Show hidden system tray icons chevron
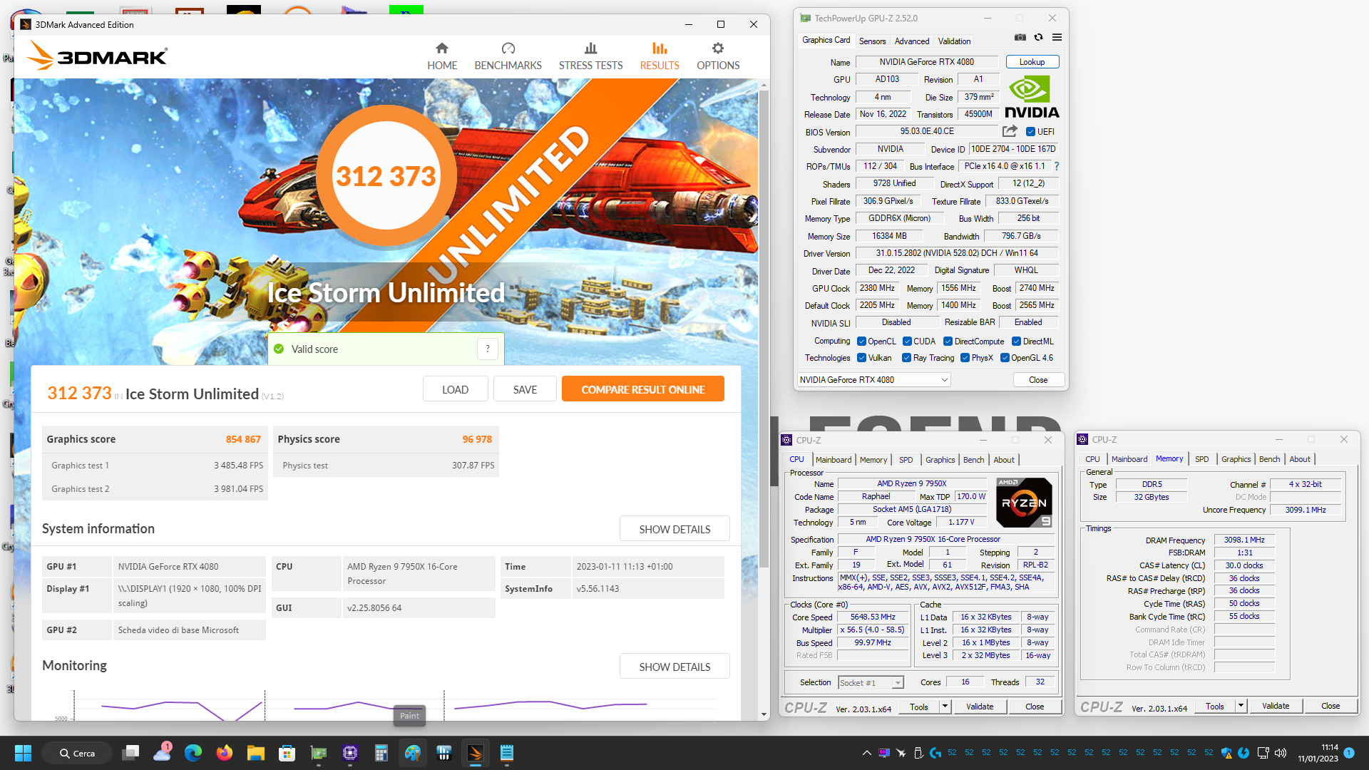Image resolution: width=1369 pixels, height=770 pixels. point(866,753)
